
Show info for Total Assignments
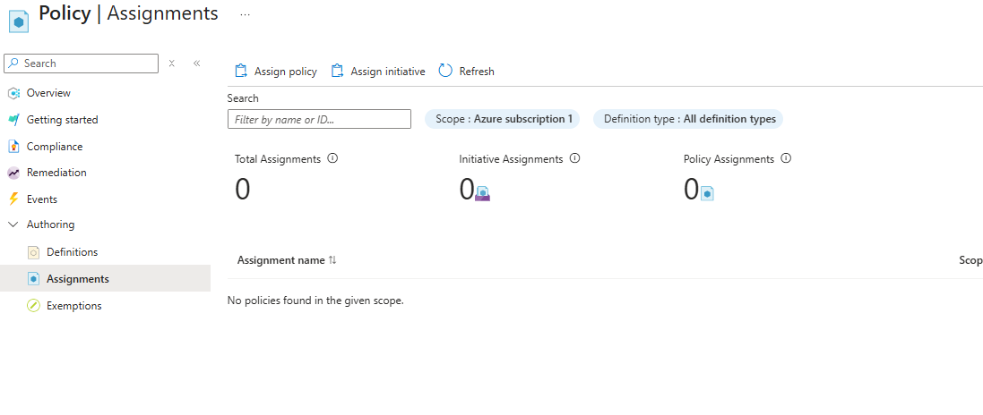[x=332, y=158]
